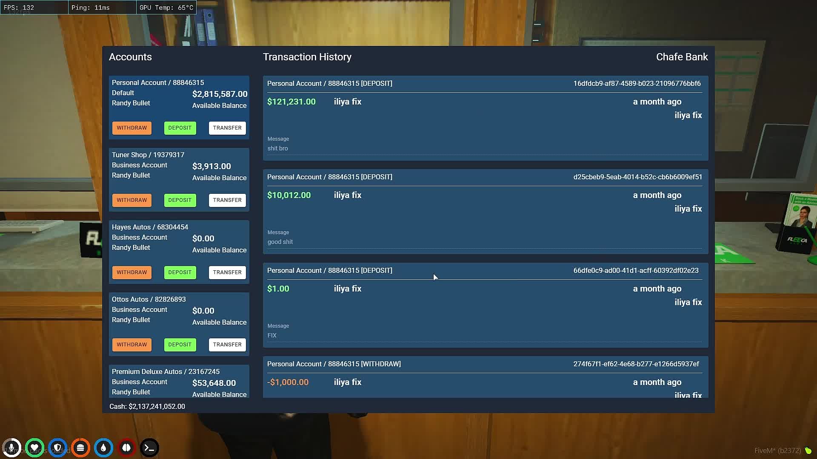Click the GPU Temp status display
The height and width of the screenshot is (459, 817).
[166, 7]
